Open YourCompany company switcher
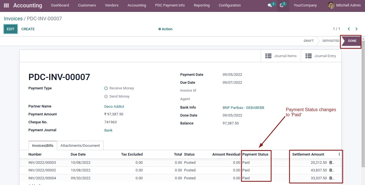Screen dimensions: 365x185 click(x=305, y=5)
